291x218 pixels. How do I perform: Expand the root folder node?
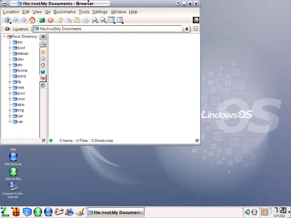10,99
